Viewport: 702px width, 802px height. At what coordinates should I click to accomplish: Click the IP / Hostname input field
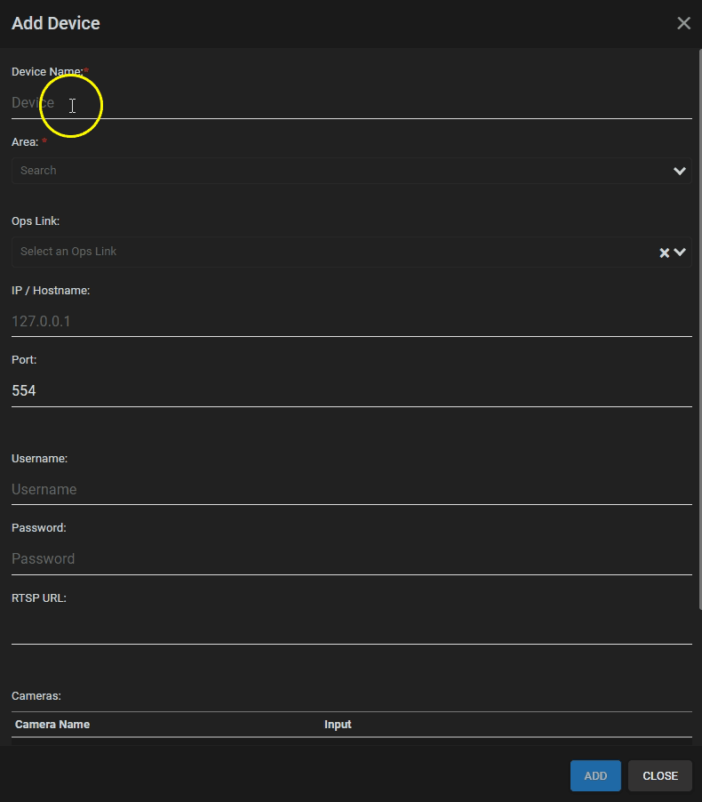tap(351, 322)
